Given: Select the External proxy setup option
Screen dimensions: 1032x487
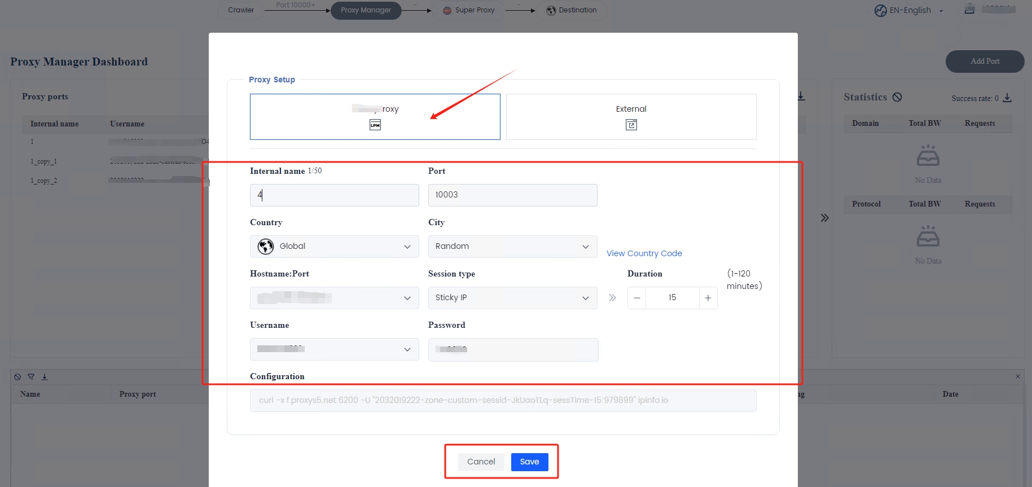Looking at the screenshot, I should pos(631,117).
